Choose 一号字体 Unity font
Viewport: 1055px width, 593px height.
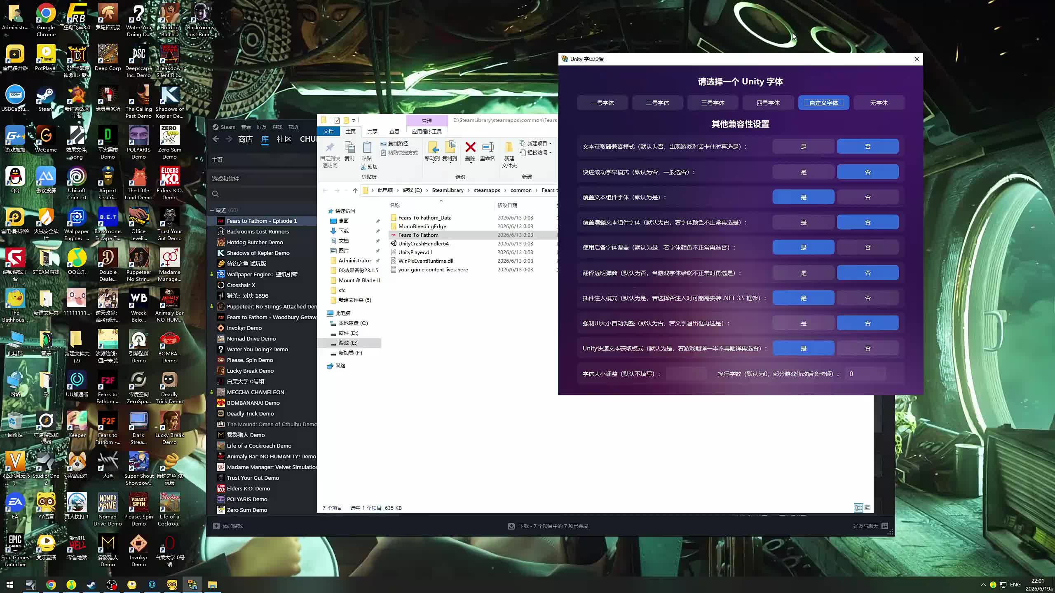[x=602, y=103]
